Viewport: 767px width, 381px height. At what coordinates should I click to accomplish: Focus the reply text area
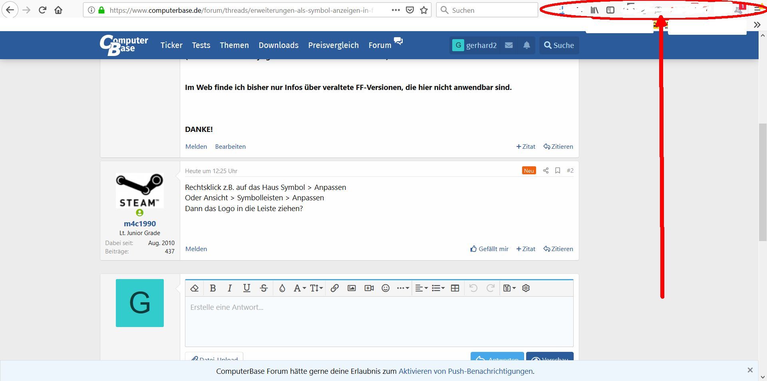tap(379, 321)
